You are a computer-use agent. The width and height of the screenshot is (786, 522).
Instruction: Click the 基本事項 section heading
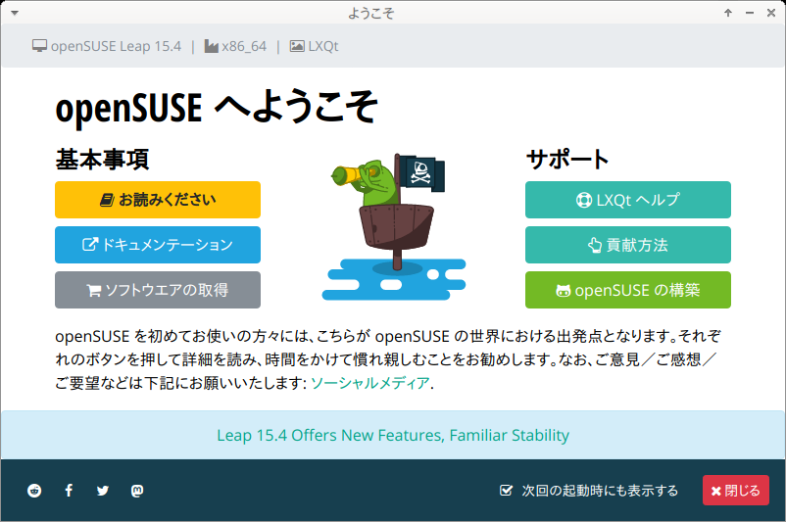[102, 160]
